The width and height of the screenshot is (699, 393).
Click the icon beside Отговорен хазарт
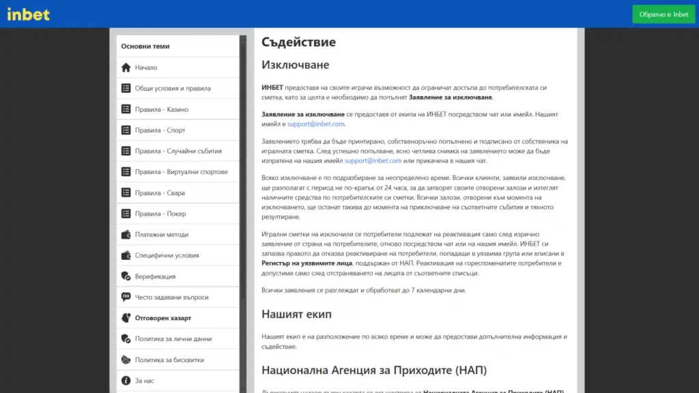(x=126, y=318)
